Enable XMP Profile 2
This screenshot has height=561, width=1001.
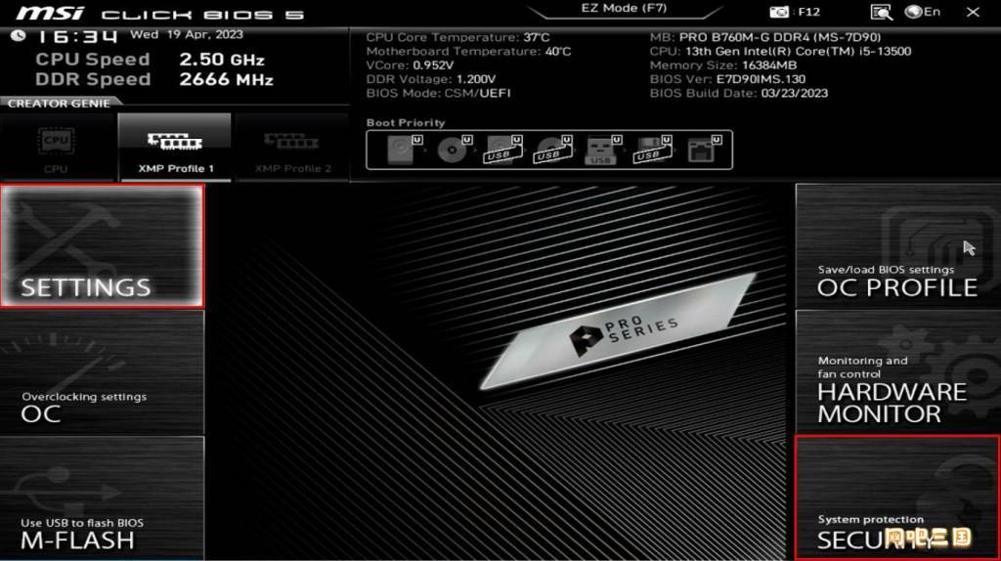(x=293, y=148)
